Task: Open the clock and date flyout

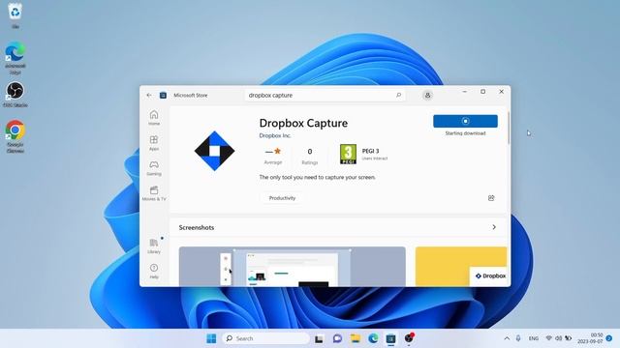Action: [x=590, y=338]
